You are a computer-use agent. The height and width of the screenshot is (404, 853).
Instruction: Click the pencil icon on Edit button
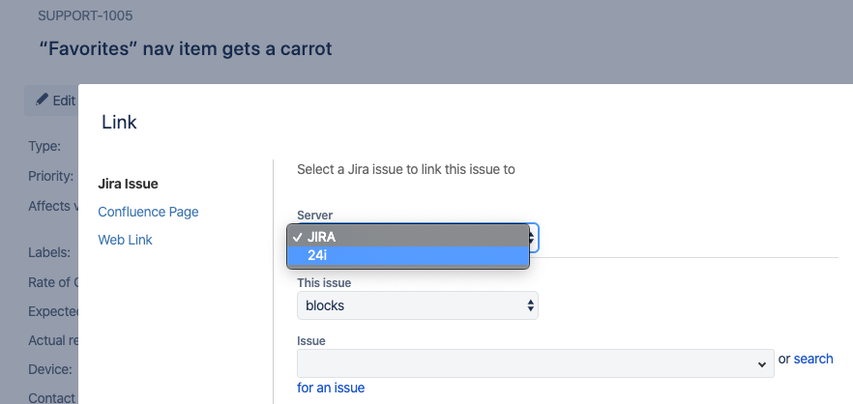tap(42, 101)
